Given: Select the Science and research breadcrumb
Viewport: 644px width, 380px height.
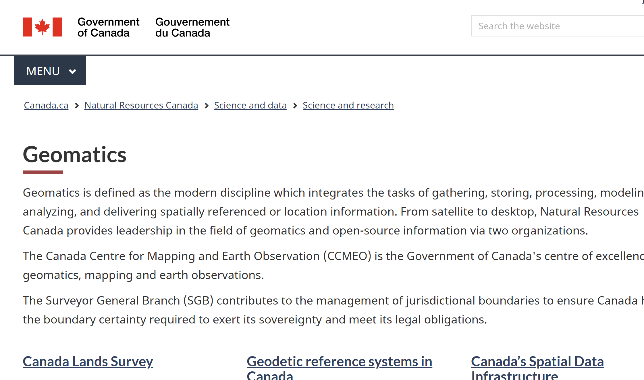Looking at the screenshot, I should [348, 105].
